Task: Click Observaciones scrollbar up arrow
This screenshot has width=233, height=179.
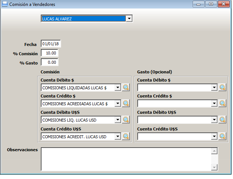Action: click(x=214, y=151)
